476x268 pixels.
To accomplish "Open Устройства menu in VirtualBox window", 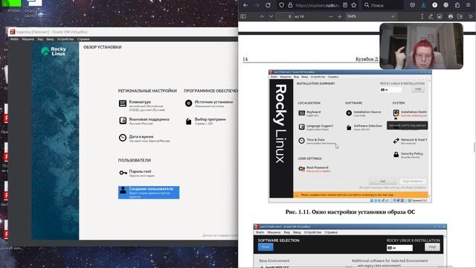I will pos(65,39).
